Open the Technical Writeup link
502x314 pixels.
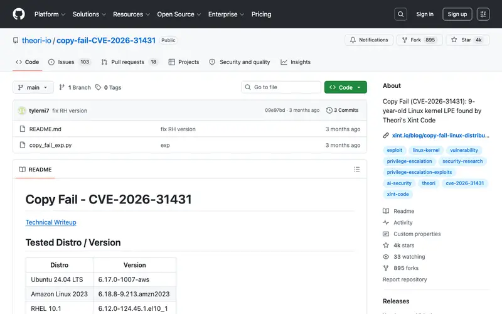pos(51,222)
